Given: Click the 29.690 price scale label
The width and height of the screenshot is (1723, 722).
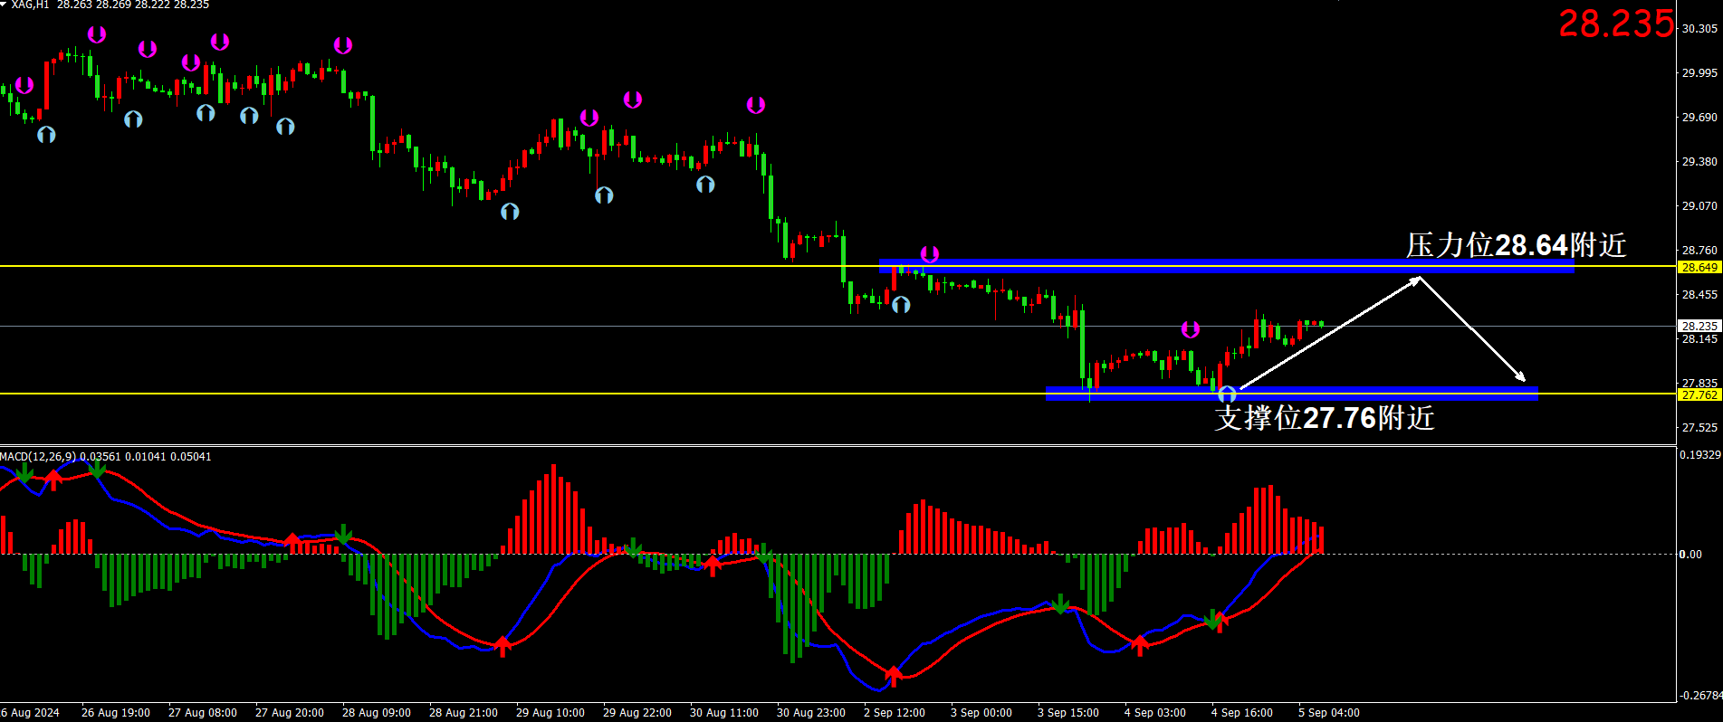Looking at the screenshot, I should coord(1699,118).
